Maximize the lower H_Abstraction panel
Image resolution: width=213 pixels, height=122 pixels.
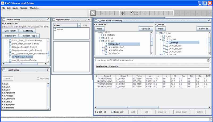pyautogui.click(x=48, y=70)
